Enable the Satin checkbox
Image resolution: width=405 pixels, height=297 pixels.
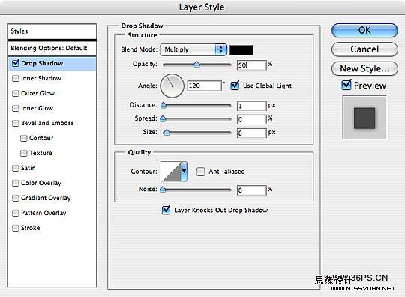(16, 168)
